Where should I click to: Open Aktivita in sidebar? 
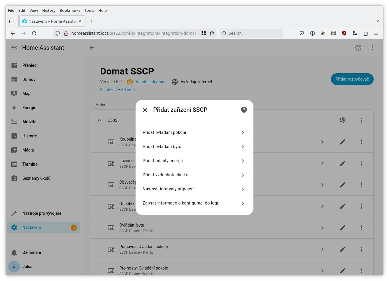[x=44, y=122]
